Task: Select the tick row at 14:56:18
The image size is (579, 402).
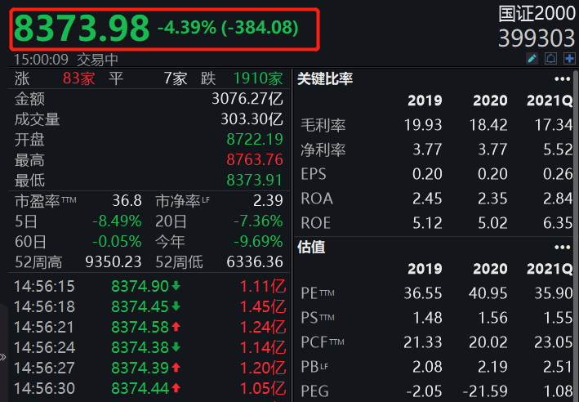Action: [x=150, y=306]
